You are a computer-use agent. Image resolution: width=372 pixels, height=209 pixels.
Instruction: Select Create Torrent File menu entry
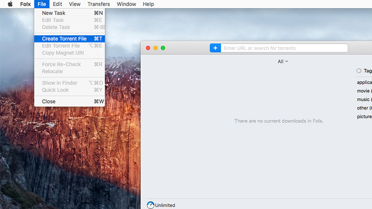[69, 39]
